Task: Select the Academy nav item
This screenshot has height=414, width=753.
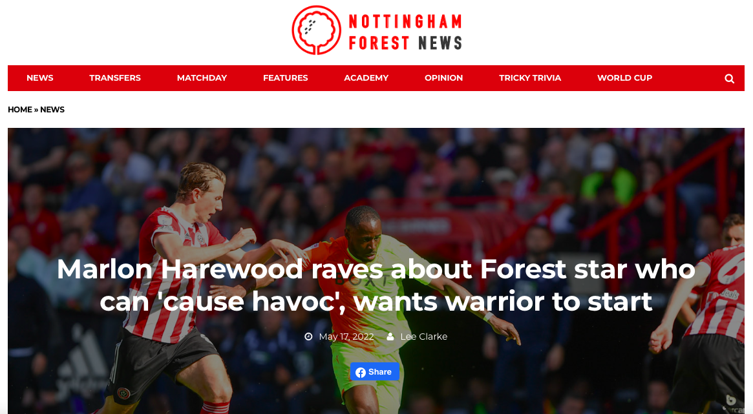Action: tap(366, 78)
